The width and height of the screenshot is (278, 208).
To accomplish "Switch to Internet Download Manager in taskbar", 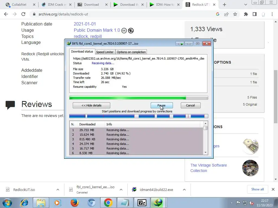I will pos(159,203).
